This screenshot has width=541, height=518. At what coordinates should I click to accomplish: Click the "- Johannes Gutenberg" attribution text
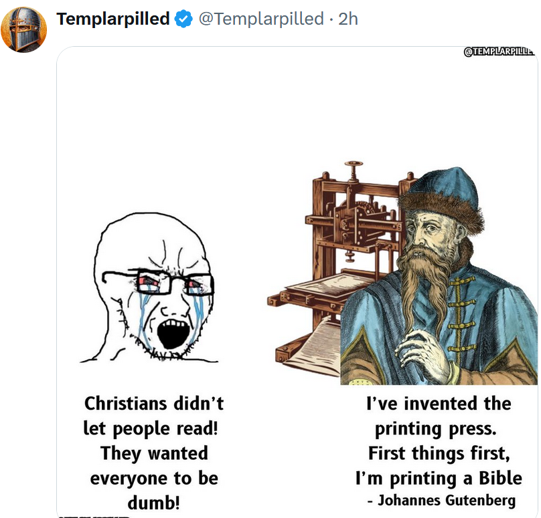442,500
